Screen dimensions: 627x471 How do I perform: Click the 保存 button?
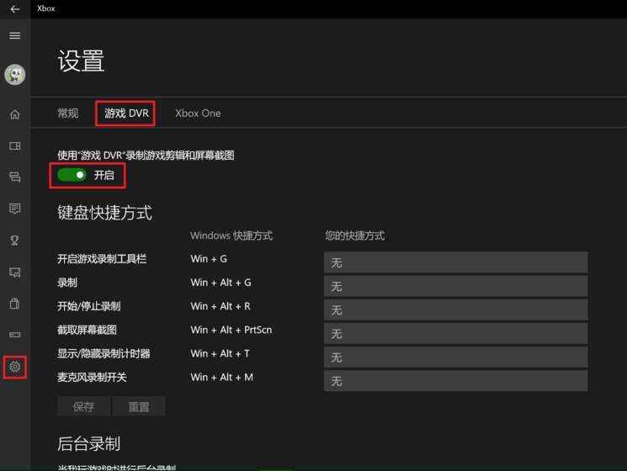(x=84, y=406)
